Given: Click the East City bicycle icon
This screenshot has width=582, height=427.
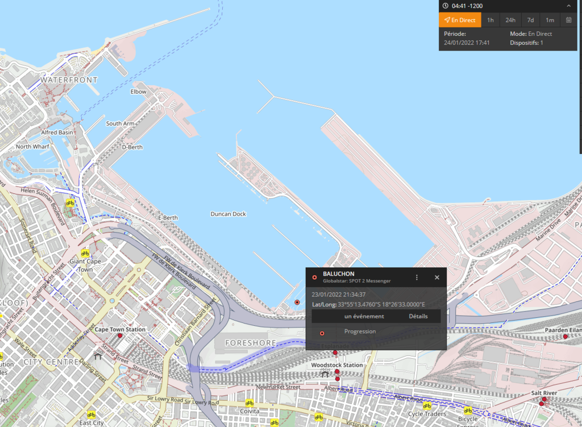Looking at the screenshot, I should (92, 414).
